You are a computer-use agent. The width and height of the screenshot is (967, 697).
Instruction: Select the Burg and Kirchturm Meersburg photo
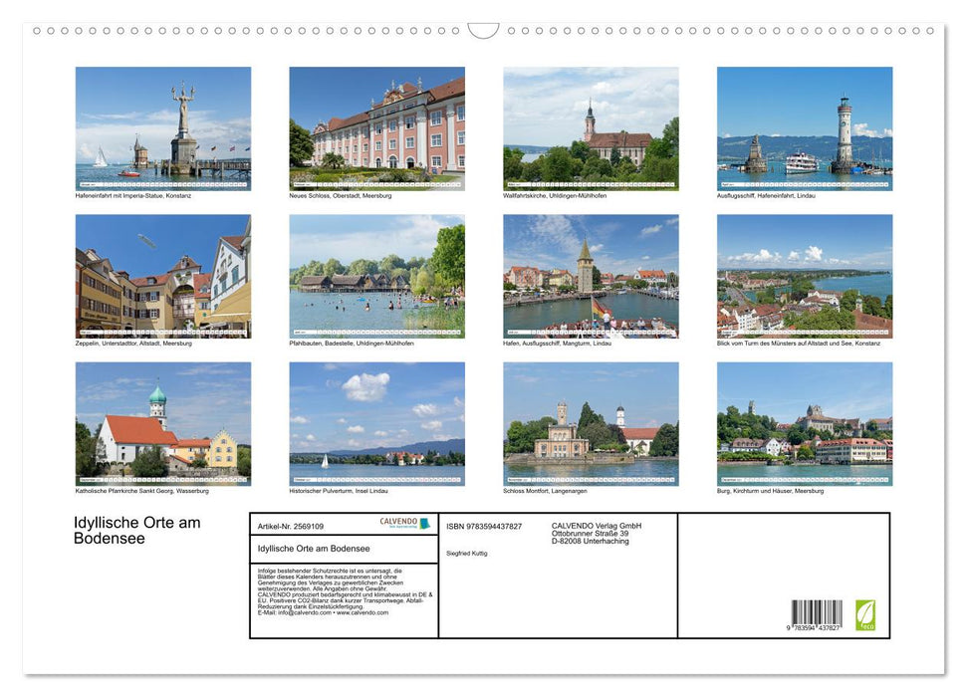[805, 424]
